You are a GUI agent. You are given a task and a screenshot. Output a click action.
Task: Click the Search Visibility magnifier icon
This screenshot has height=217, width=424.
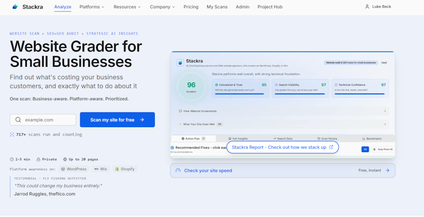pyautogui.click(x=276, y=85)
